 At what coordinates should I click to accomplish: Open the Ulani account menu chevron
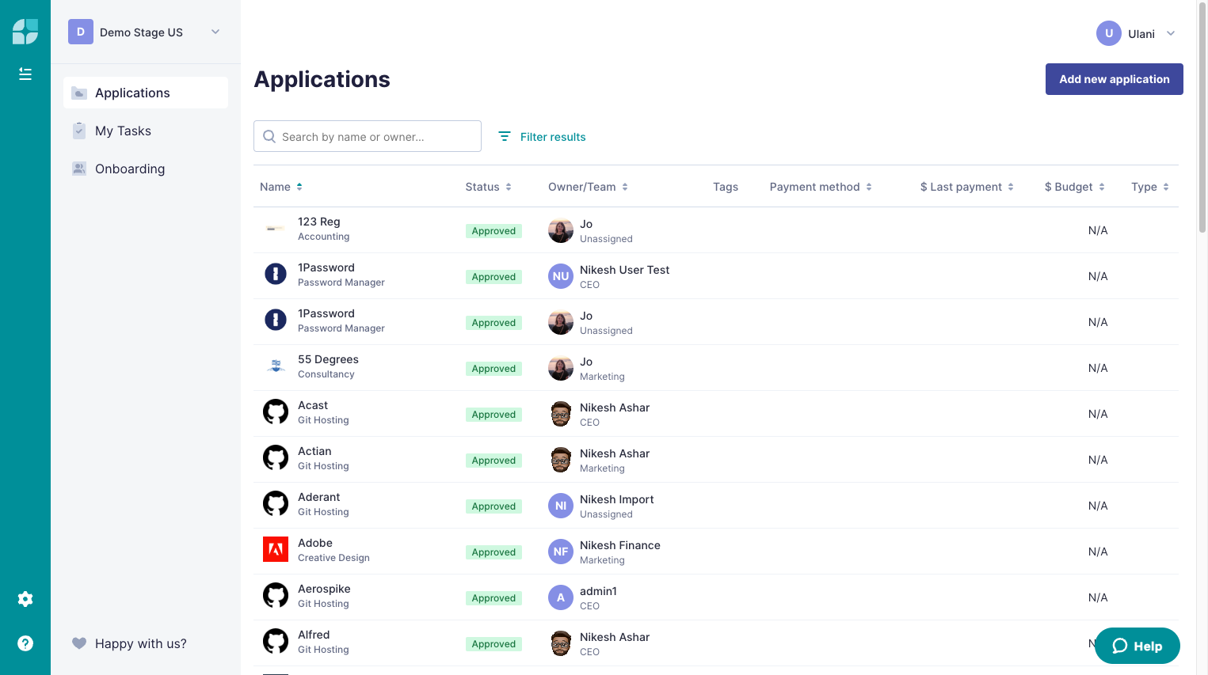coord(1171,33)
